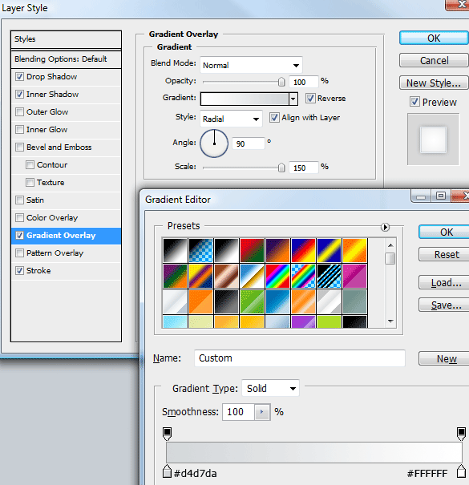Open the gradient Style dropdown set to Radial

click(231, 119)
